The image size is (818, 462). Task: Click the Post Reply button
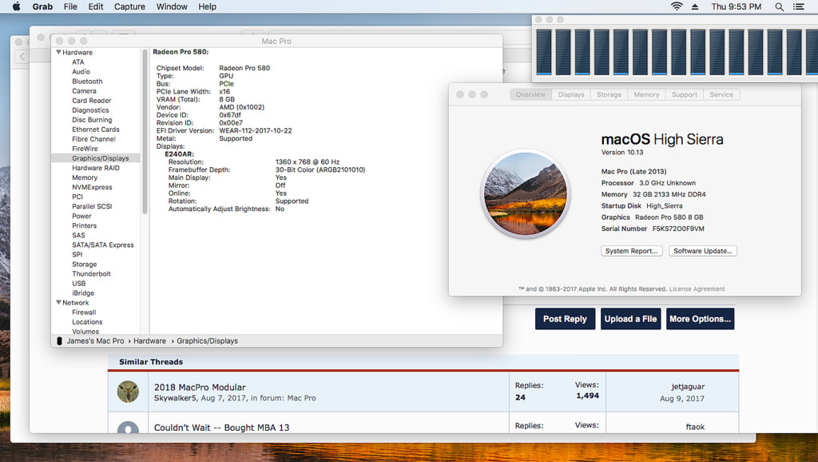[565, 319]
